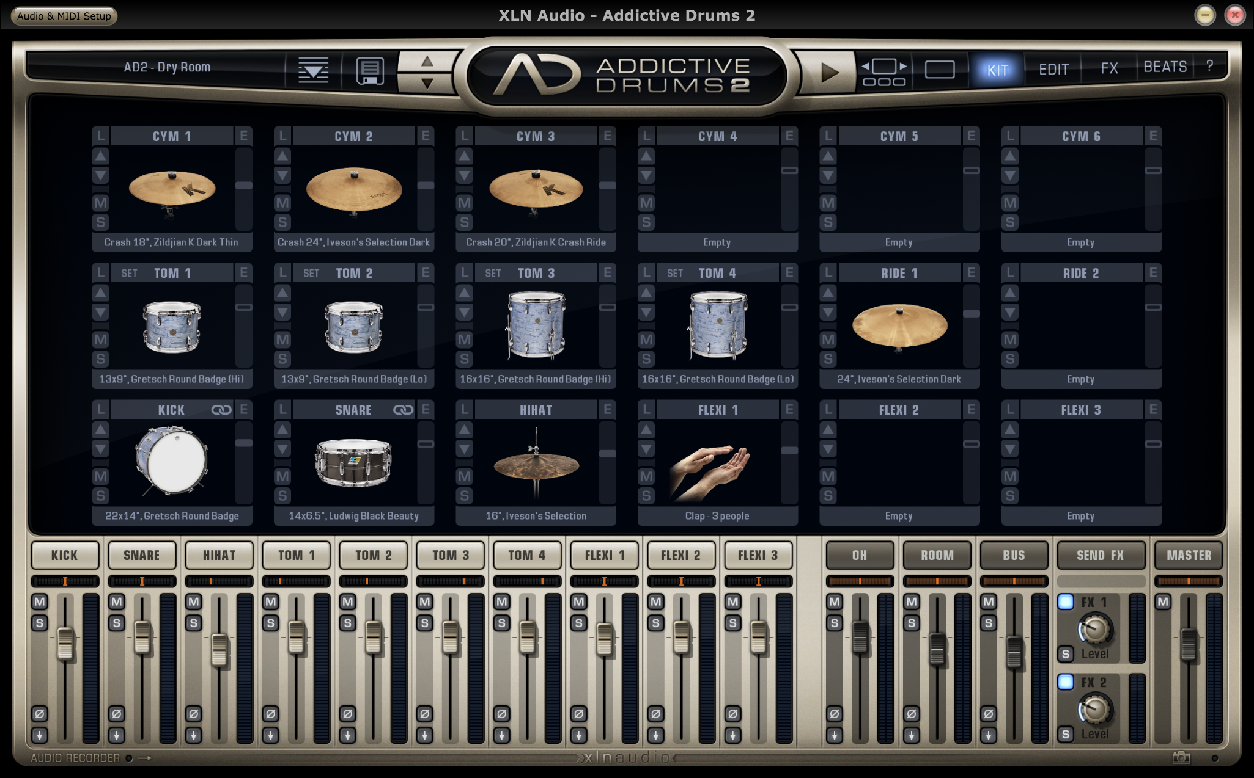Screen dimensions: 1254x778
Task: Switch to the EDIT tab
Action: click(1053, 69)
